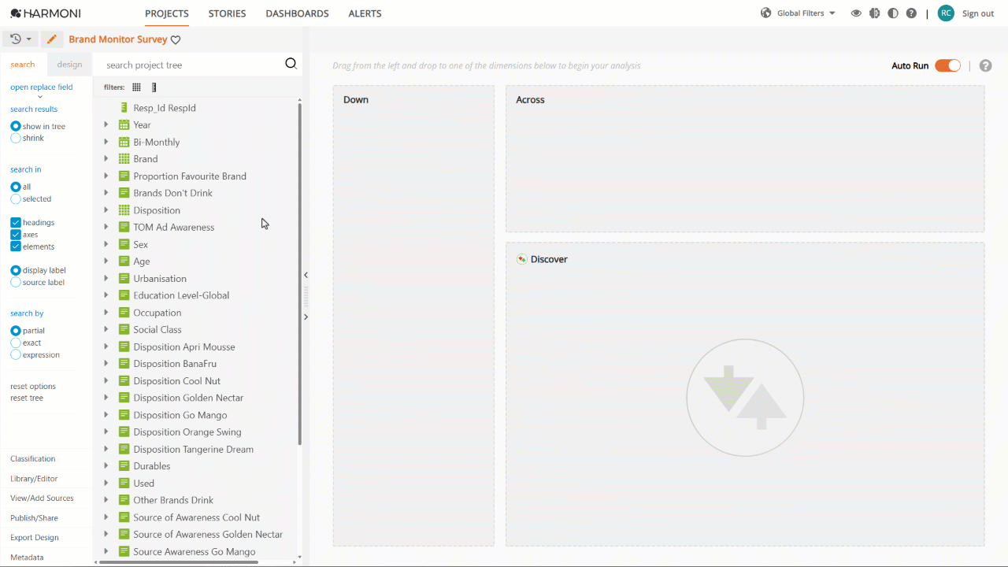Viewport: 1008px width, 567px height.
Task: Expand the Urbanisation tree node
Action: (106, 278)
